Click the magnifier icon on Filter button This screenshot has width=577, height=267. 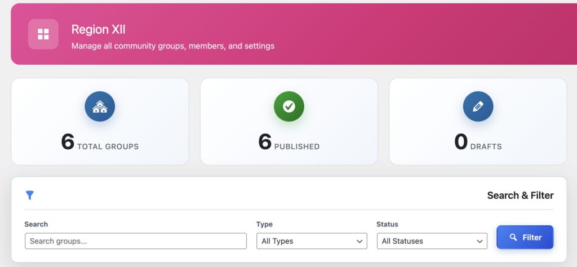click(x=513, y=237)
